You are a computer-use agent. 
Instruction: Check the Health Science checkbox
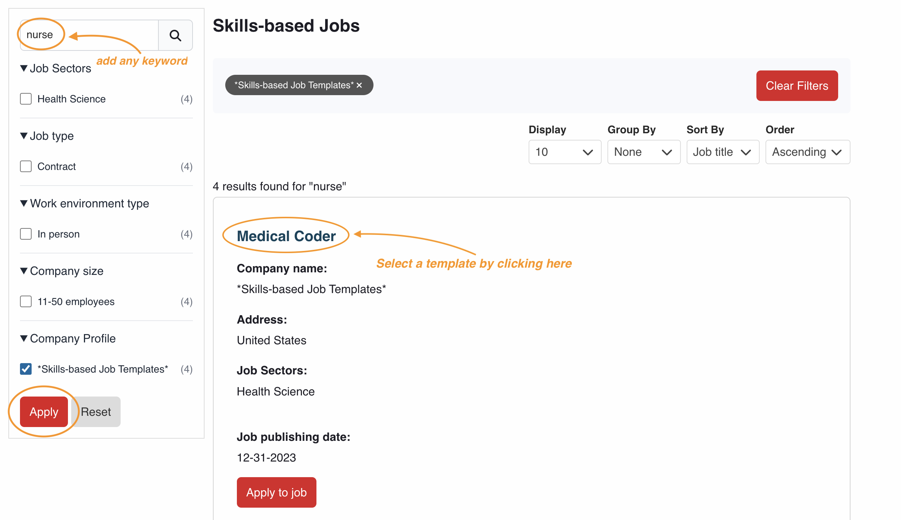coord(26,99)
